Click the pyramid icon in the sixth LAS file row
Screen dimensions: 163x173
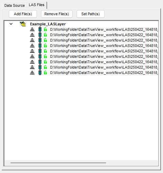tap(32, 56)
